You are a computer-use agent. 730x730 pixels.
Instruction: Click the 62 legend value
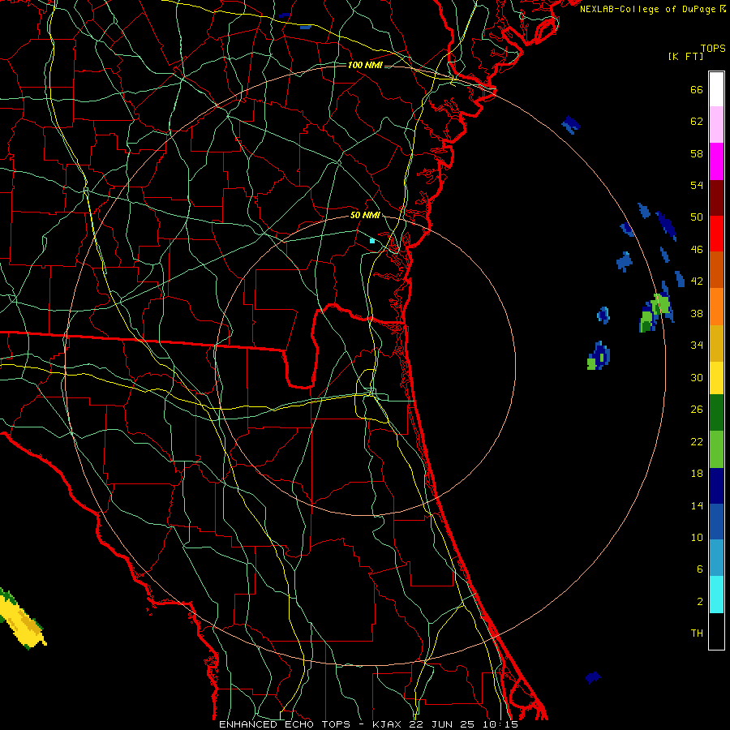pyautogui.click(x=697, y=122)
